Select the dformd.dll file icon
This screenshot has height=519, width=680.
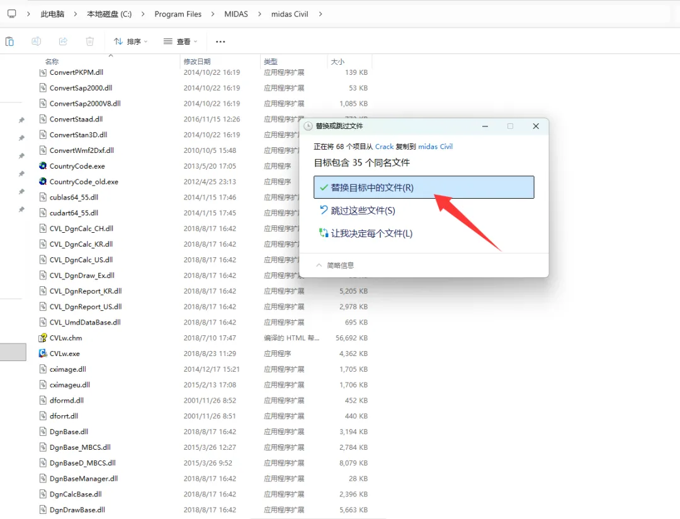coord(43,400)
